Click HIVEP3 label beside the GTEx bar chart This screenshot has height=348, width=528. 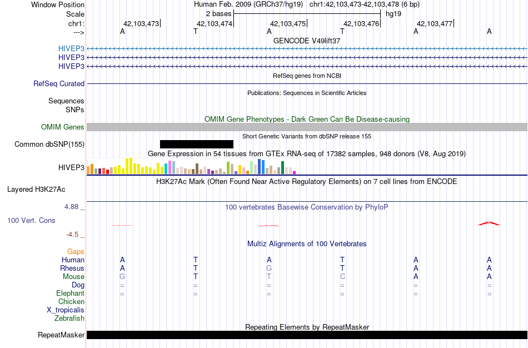pyautogui.click(x=71, y=167)
